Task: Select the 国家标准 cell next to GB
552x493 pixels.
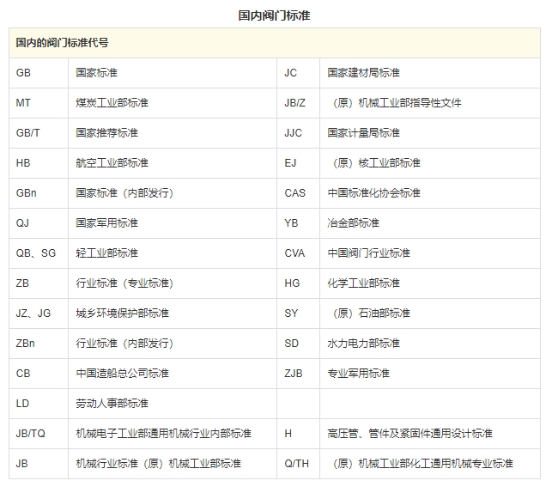Action: click(x=173, y=73)
